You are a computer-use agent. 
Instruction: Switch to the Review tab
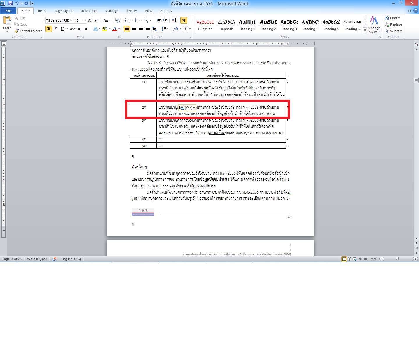pyautogui.click(x=132, y=11)
